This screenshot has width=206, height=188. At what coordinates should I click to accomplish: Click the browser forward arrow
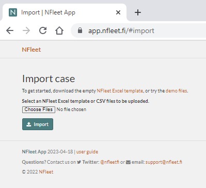point(26,30)
